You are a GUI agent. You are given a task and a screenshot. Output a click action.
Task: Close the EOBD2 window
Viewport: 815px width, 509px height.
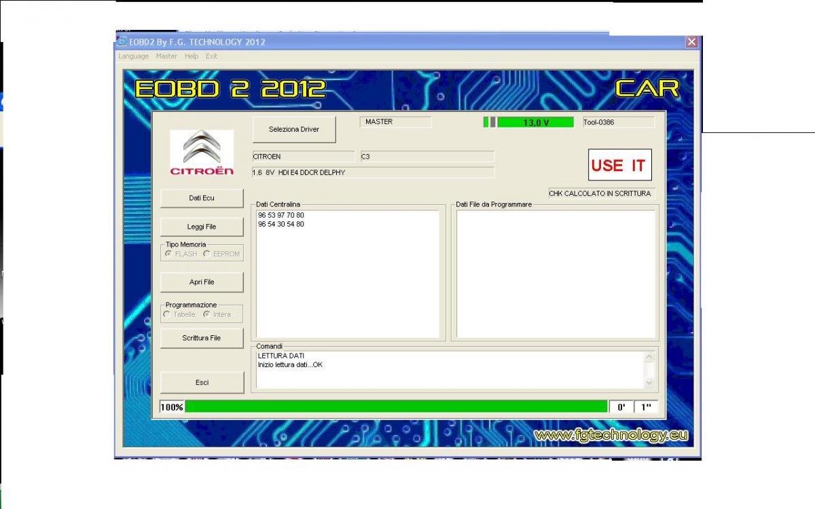691,42
